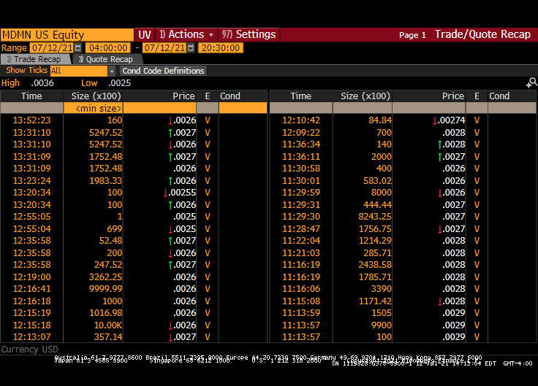Select the 11:36:11 trade time
Viewport: 538px width, 386px height.
301,157
